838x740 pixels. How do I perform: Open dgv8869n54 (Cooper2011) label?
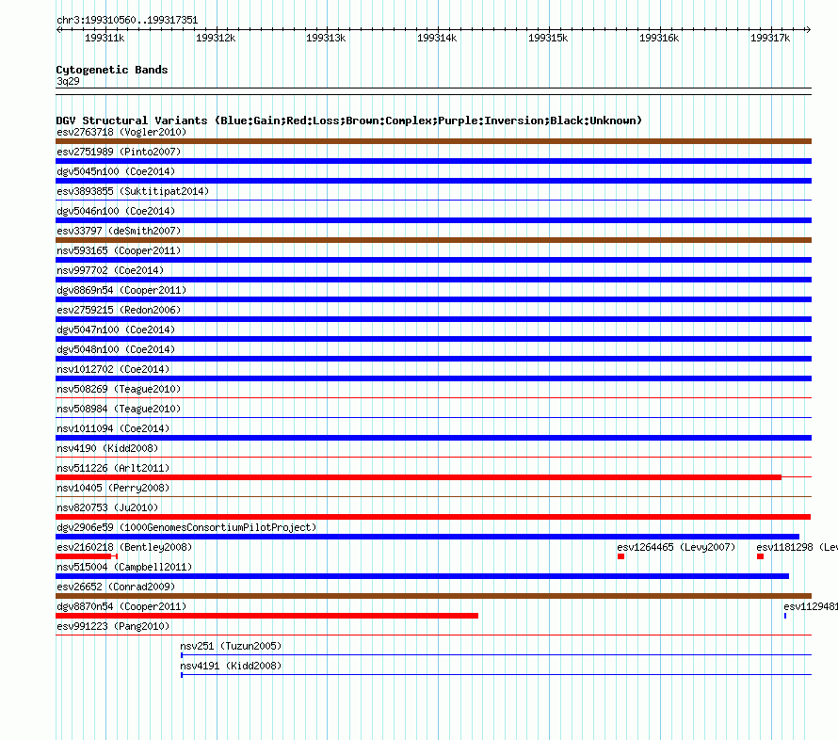pos(121,290)
